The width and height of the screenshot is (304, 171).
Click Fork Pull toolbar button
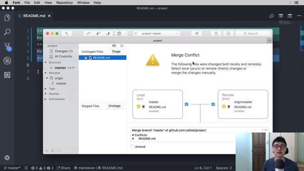click(98, 34)
